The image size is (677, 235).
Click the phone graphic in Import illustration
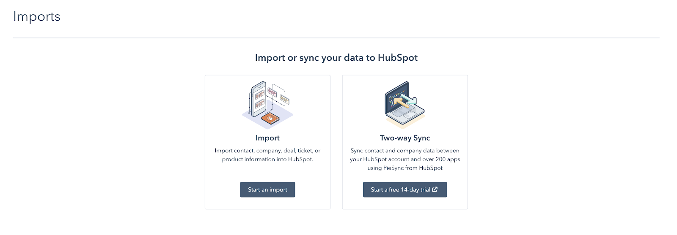[x=258, y=99]
